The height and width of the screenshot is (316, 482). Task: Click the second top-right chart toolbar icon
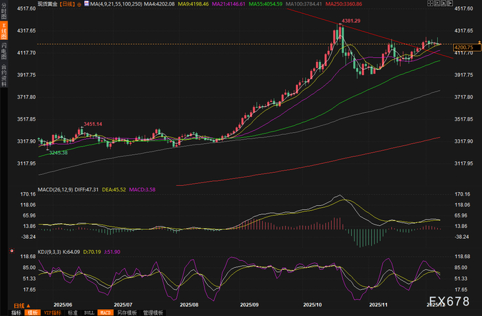pyautogui.click(x=437, y=3)
